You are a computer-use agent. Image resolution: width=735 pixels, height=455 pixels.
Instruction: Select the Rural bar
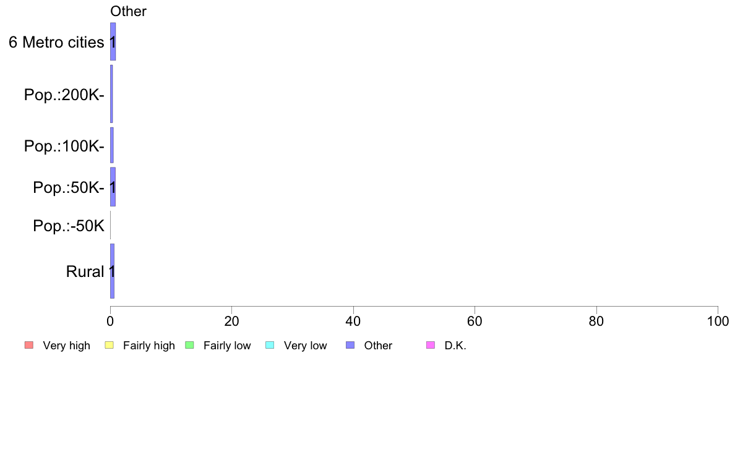[113, 271]
